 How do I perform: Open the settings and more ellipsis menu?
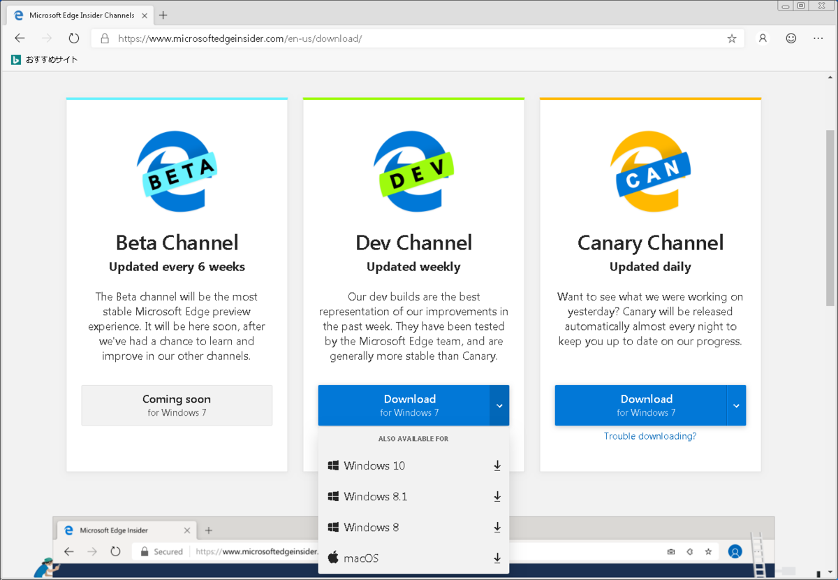(820, 38)
